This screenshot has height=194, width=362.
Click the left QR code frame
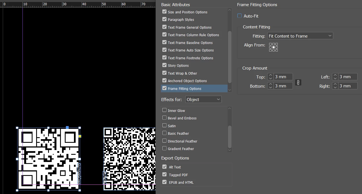click(x=48, y=159)
